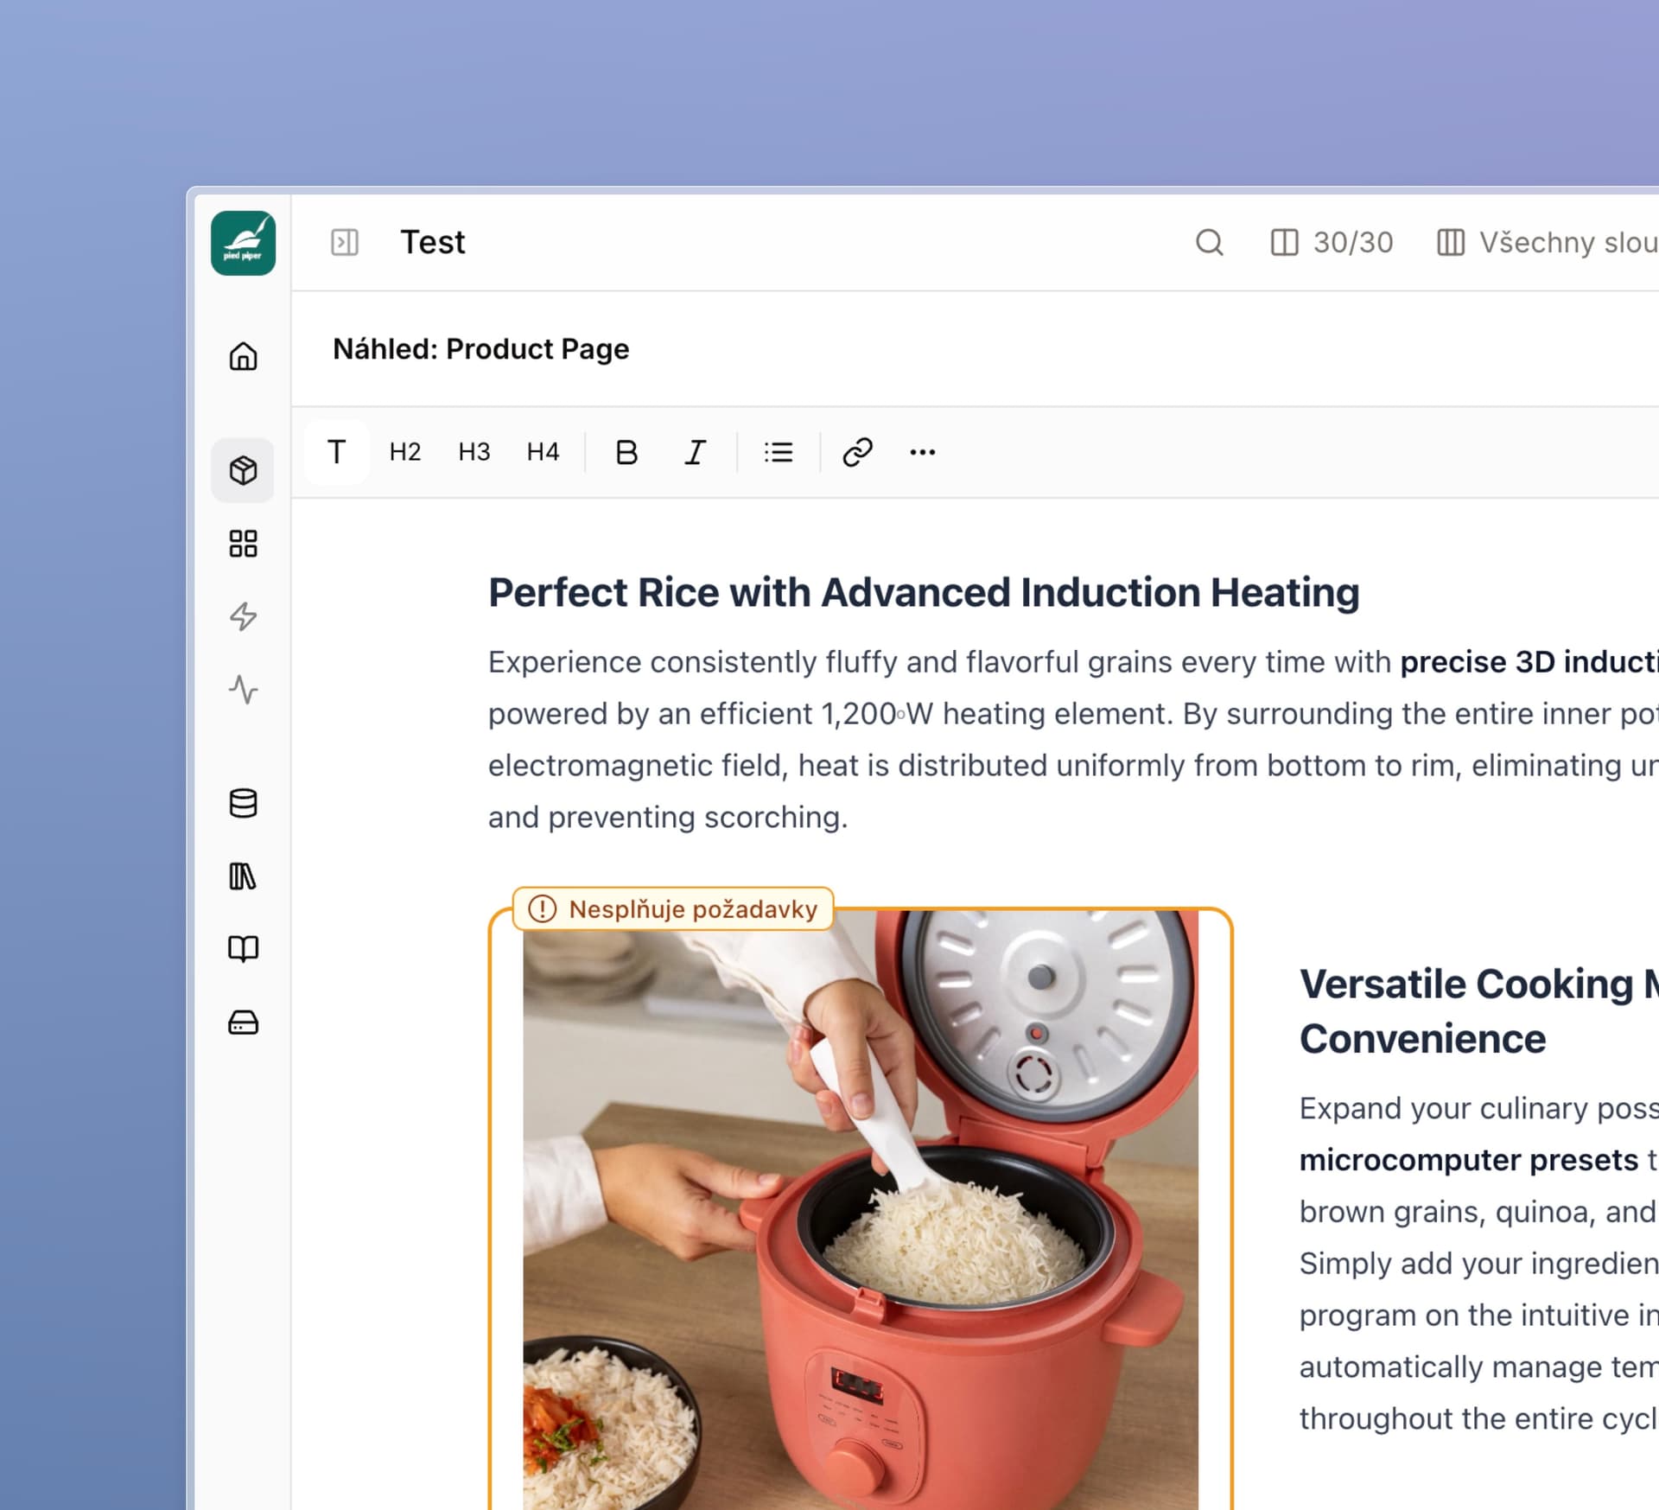Toggle italic formatting
The width and height of the screenshot is (1659, 1510).
point(696,452)
